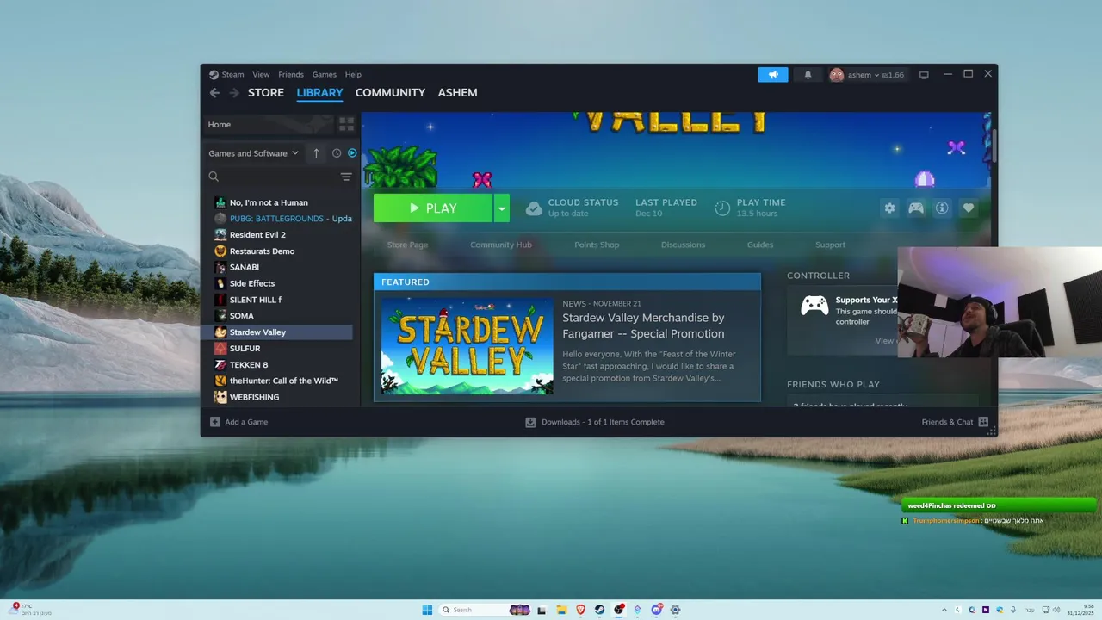Switch library to grid collections view
Screen dimensions: 1102x620
pyautogui.click(x=346, y=125)
